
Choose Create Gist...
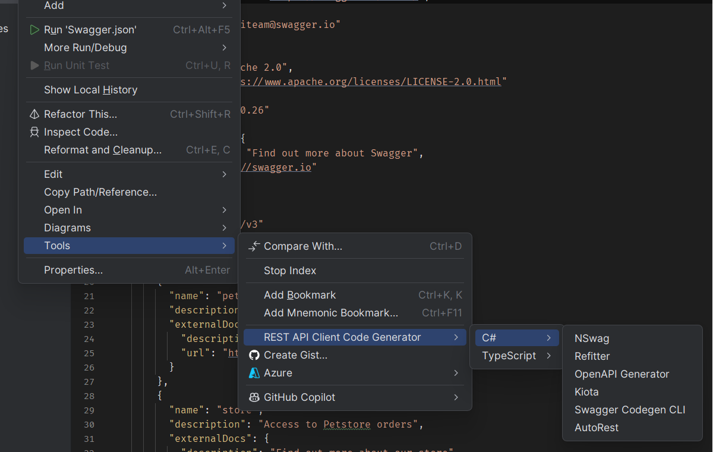pos(355,355)
